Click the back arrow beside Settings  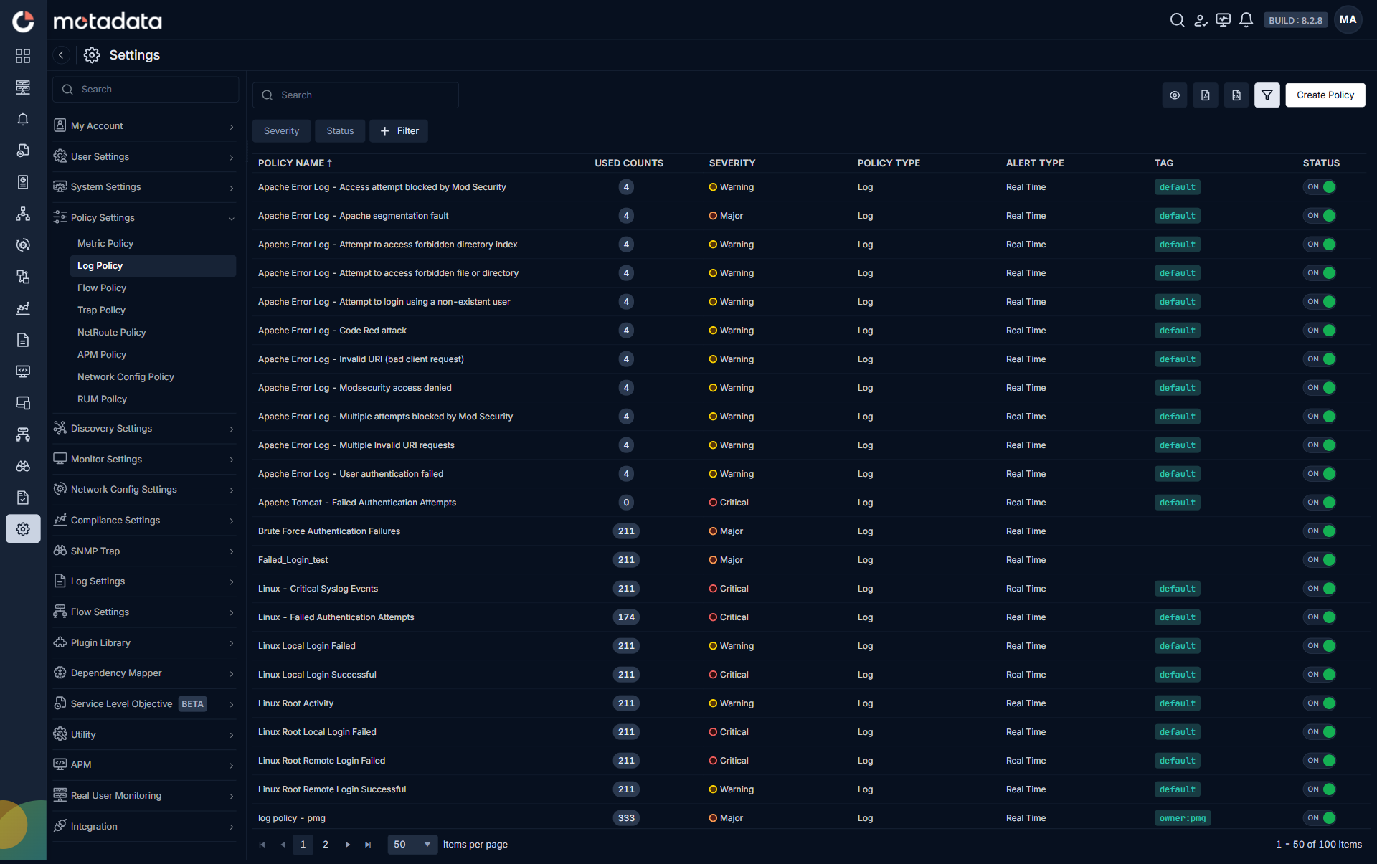(61, 55)
